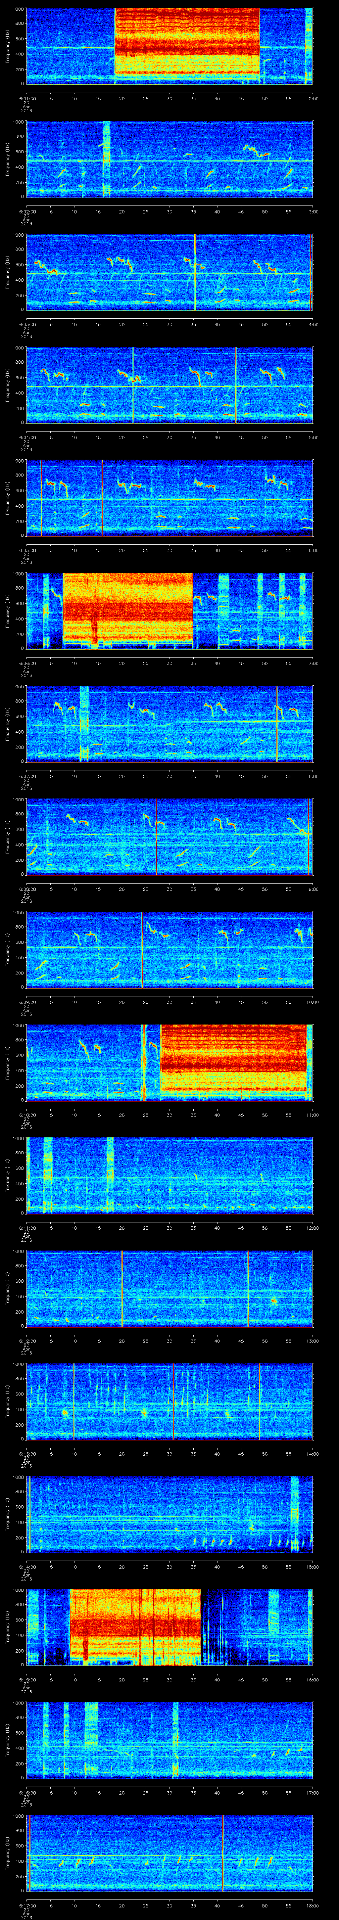Click the 7:00 end time label
Image resolution: width=339 pixels, height=1920 pixels.
tap(313, 663)
